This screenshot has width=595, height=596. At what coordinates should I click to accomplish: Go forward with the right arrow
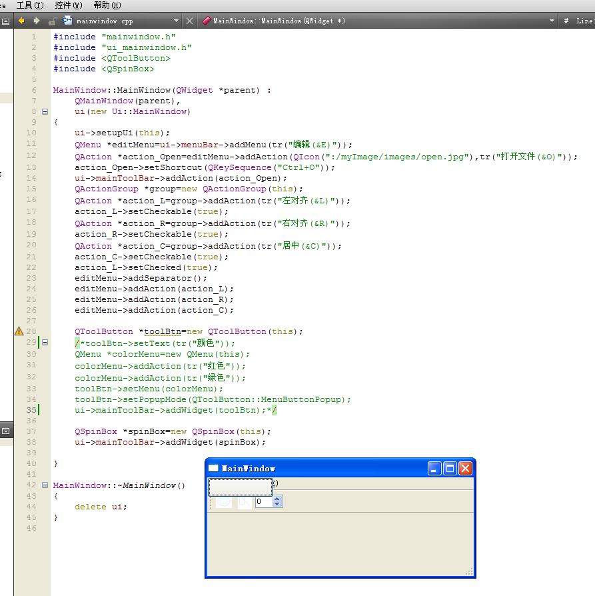37,21
